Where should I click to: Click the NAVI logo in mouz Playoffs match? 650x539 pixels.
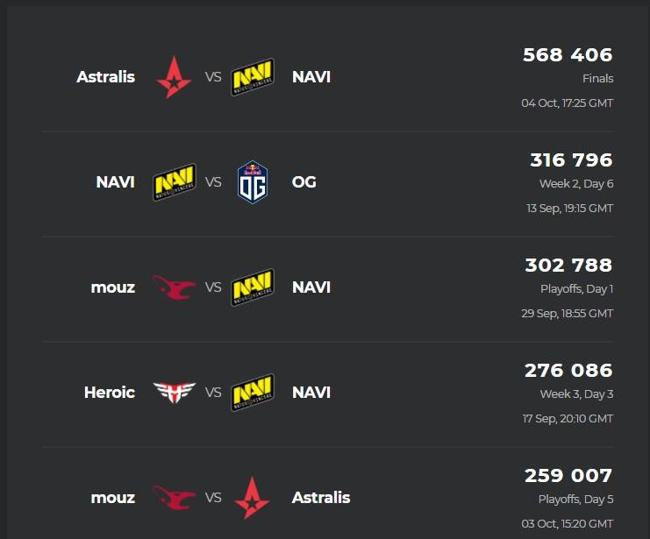pyautogui.click(x=253, y=287)
